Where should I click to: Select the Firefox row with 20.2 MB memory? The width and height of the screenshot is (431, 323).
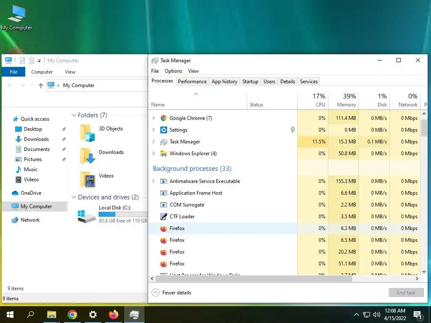click(x=285, y=252)
